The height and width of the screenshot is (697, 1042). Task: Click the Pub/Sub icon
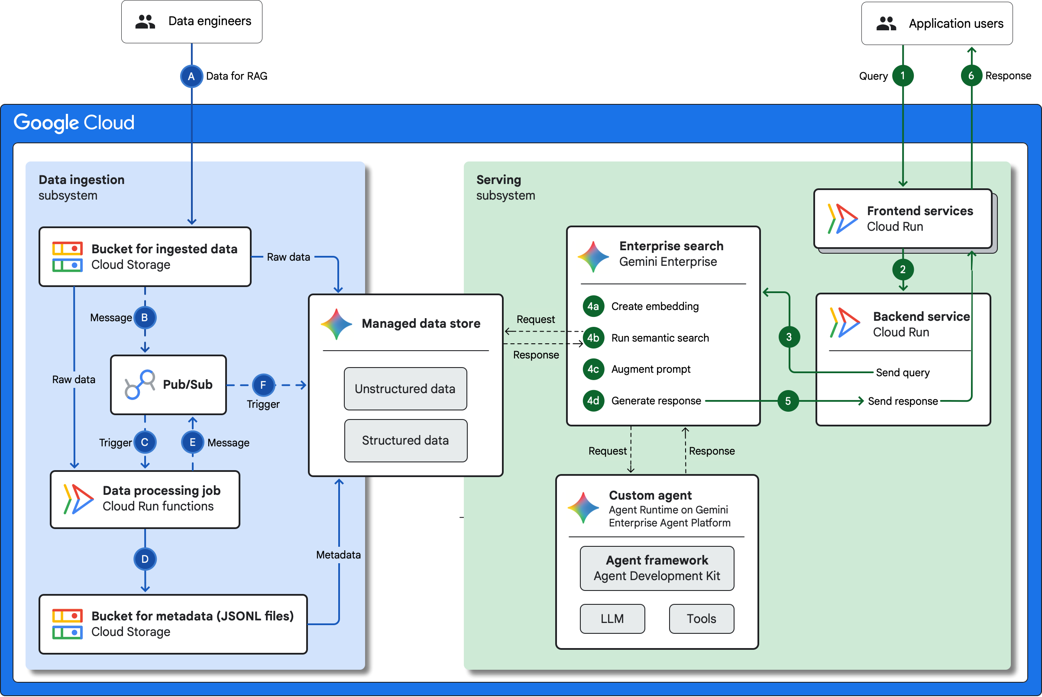pyautogui.click(x=139, y=384)
